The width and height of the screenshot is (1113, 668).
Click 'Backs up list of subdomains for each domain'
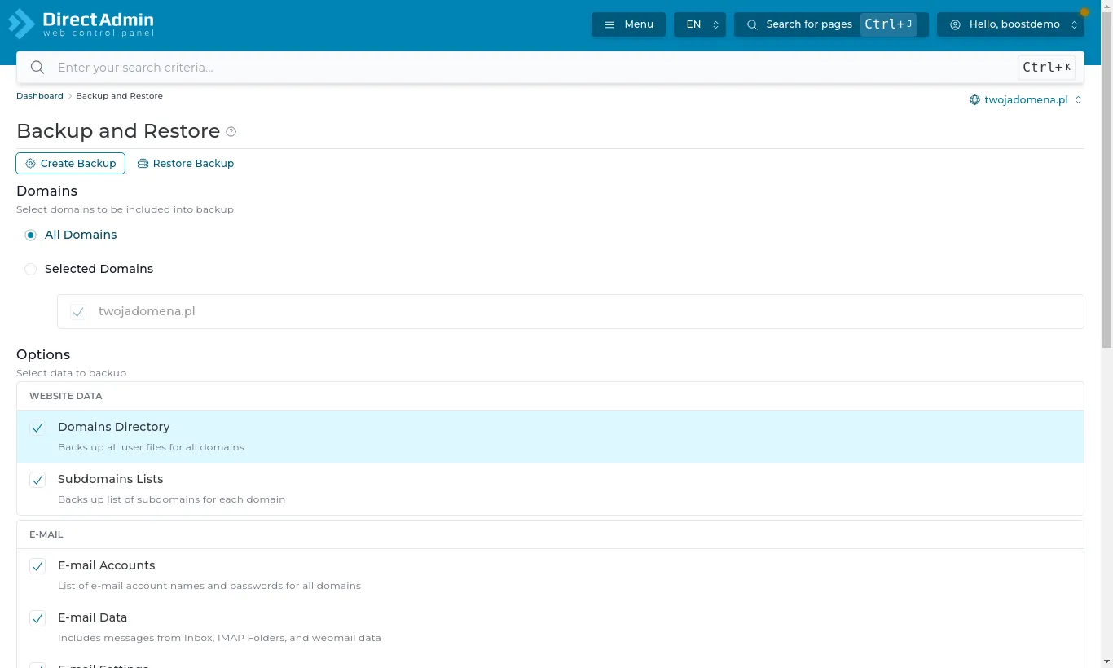pos(171,499)
